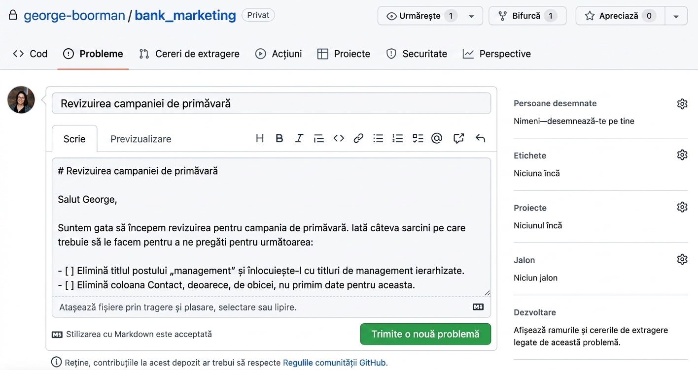Click Stilizarea cu Markdown este acceptată

pyautogui.click(x=132, y=334)
